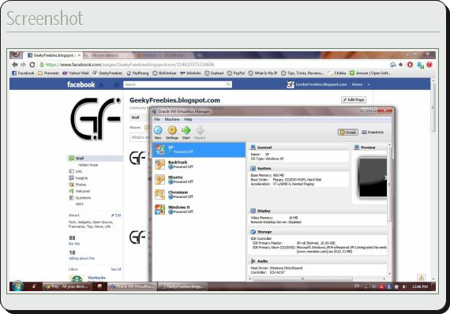Click the Edit Page button on Facebook
The height and width of the screenshot is (314, 450).
tap(354, 99)
